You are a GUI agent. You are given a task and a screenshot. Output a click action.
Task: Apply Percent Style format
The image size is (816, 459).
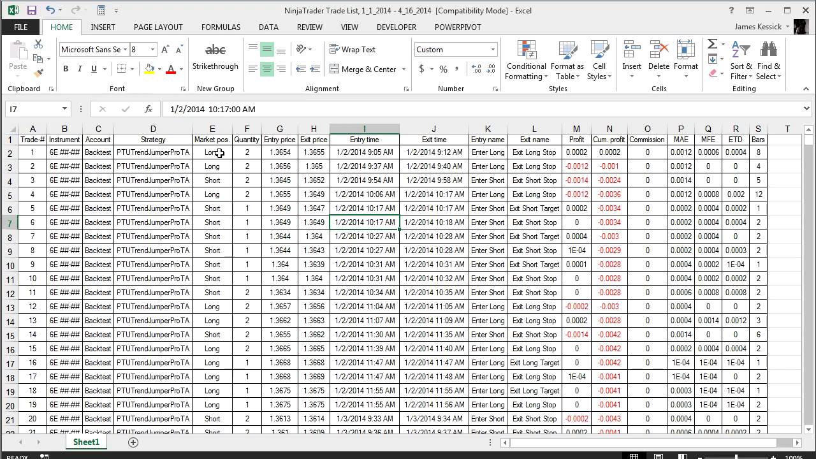click(443, 69)
